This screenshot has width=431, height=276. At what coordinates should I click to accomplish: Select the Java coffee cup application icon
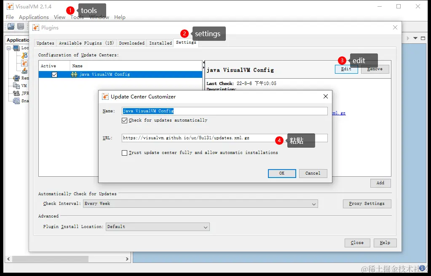coord(24,71)
